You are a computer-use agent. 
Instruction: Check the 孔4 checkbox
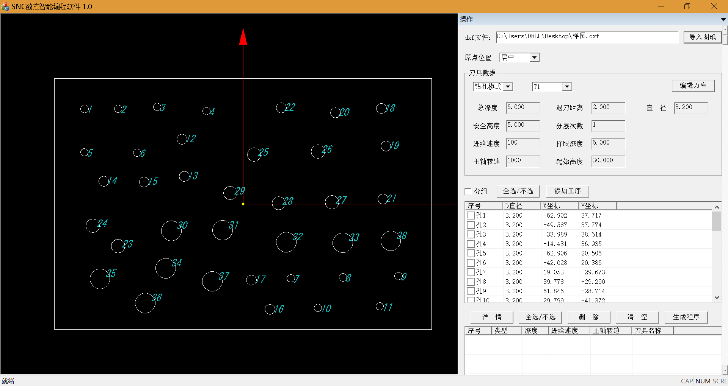tap(471, 244)
